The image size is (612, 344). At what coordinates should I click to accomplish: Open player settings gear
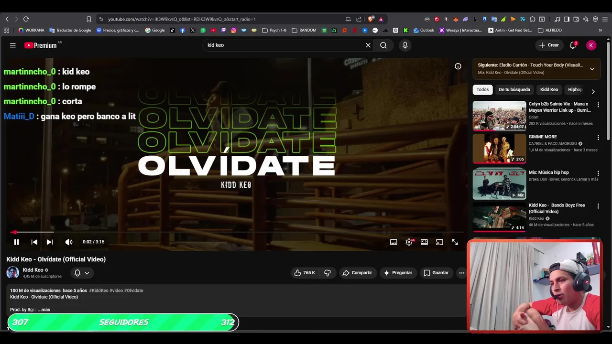point(409,242)
